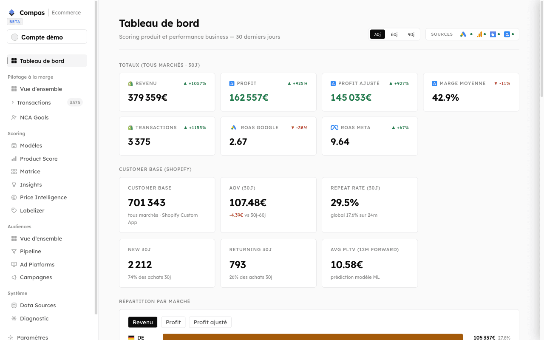Switch to the Revenu tab in market breakdown
Image resolution: width=544 pixels, height=340 pixels.
pyautogui.click(x=143, y=322)
